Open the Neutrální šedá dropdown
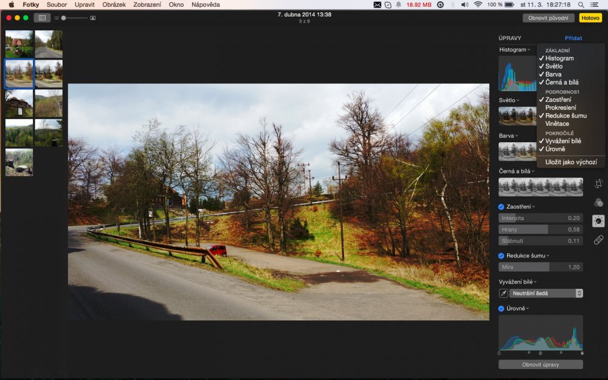 [x=545, y=293]
